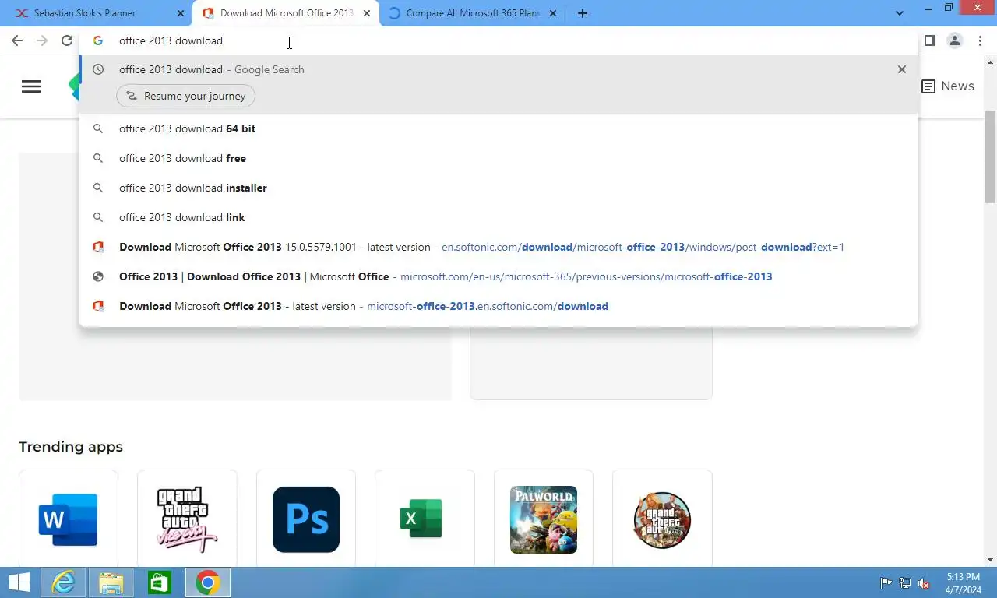Go back to the previous page

(17, 40)
